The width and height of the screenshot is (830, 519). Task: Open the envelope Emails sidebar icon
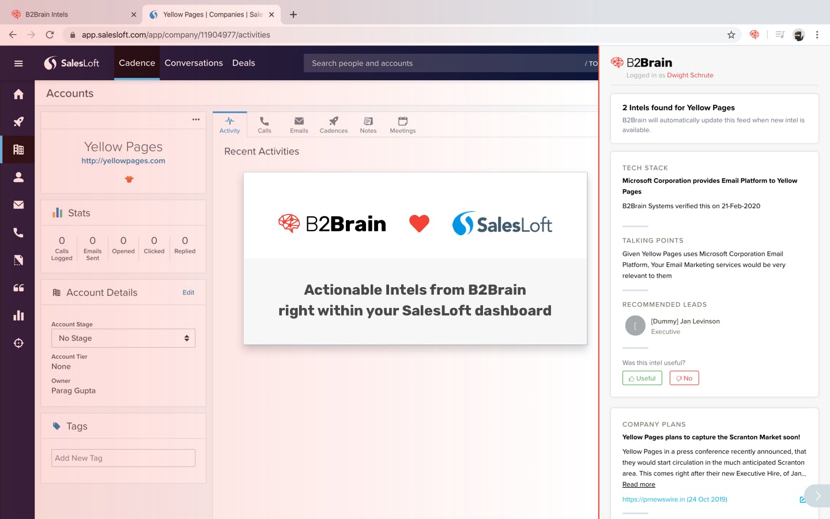tap(18, 205)
